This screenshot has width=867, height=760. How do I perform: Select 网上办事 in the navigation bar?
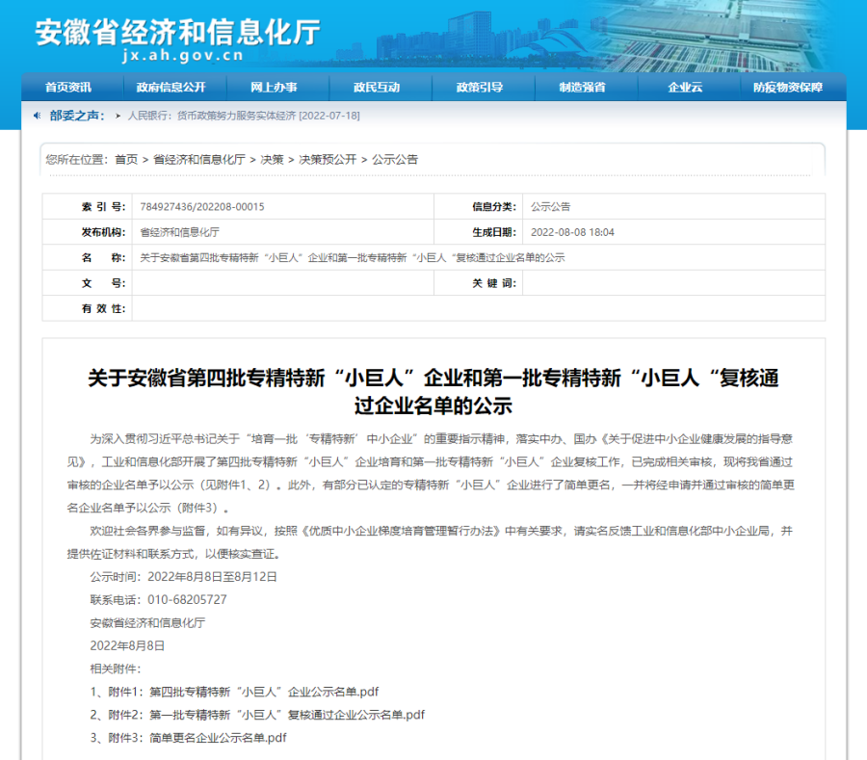(x=274, y=88)
